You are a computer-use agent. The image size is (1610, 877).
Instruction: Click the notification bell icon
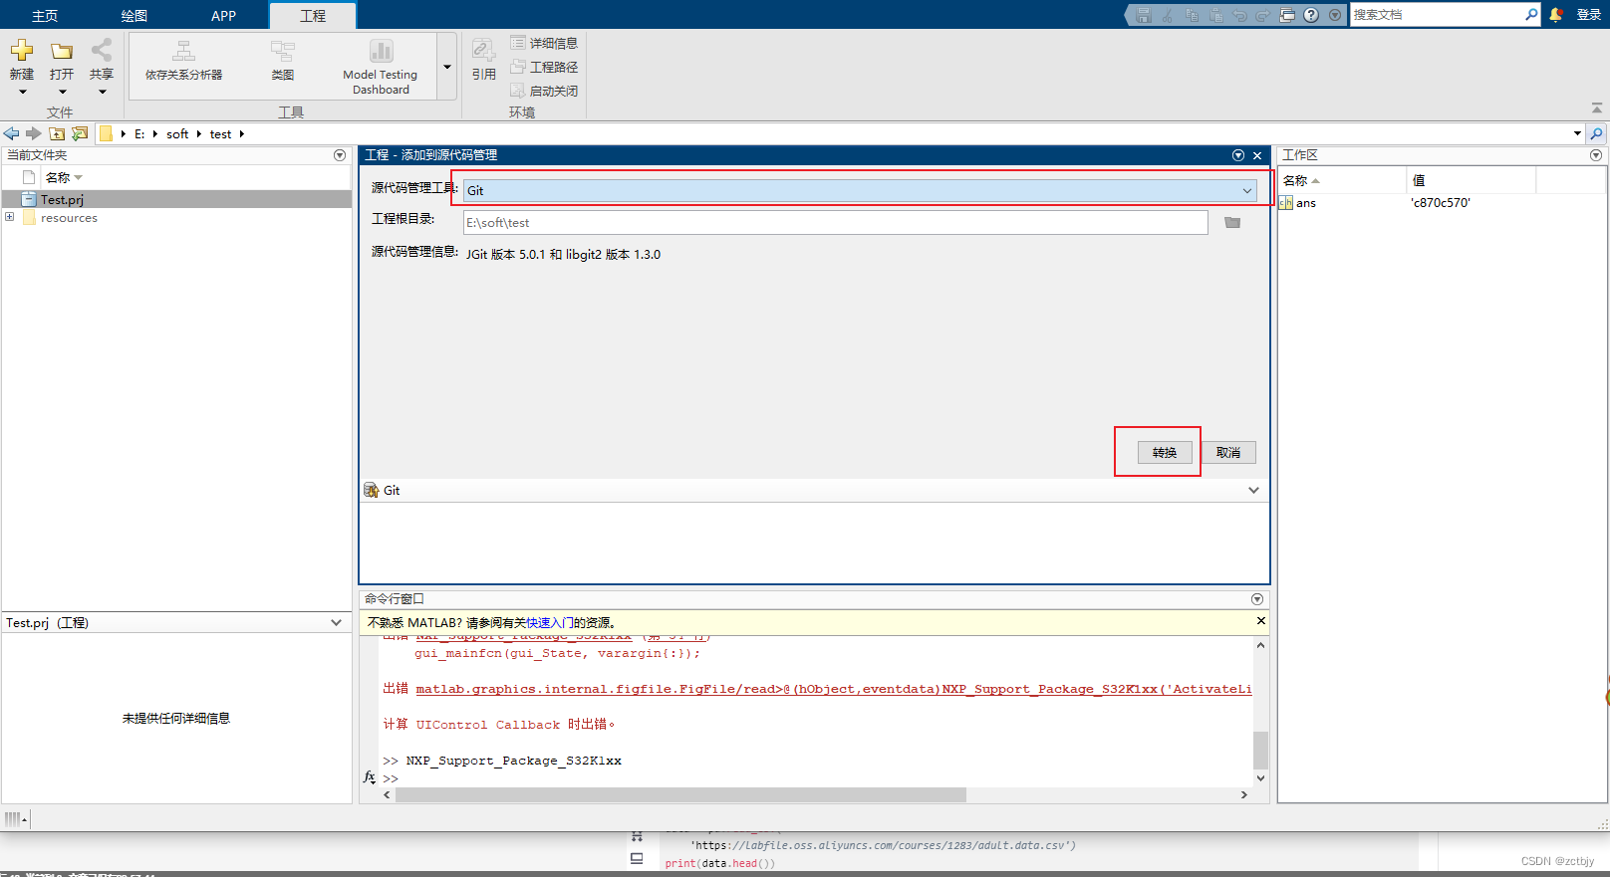click(1556, 14)
